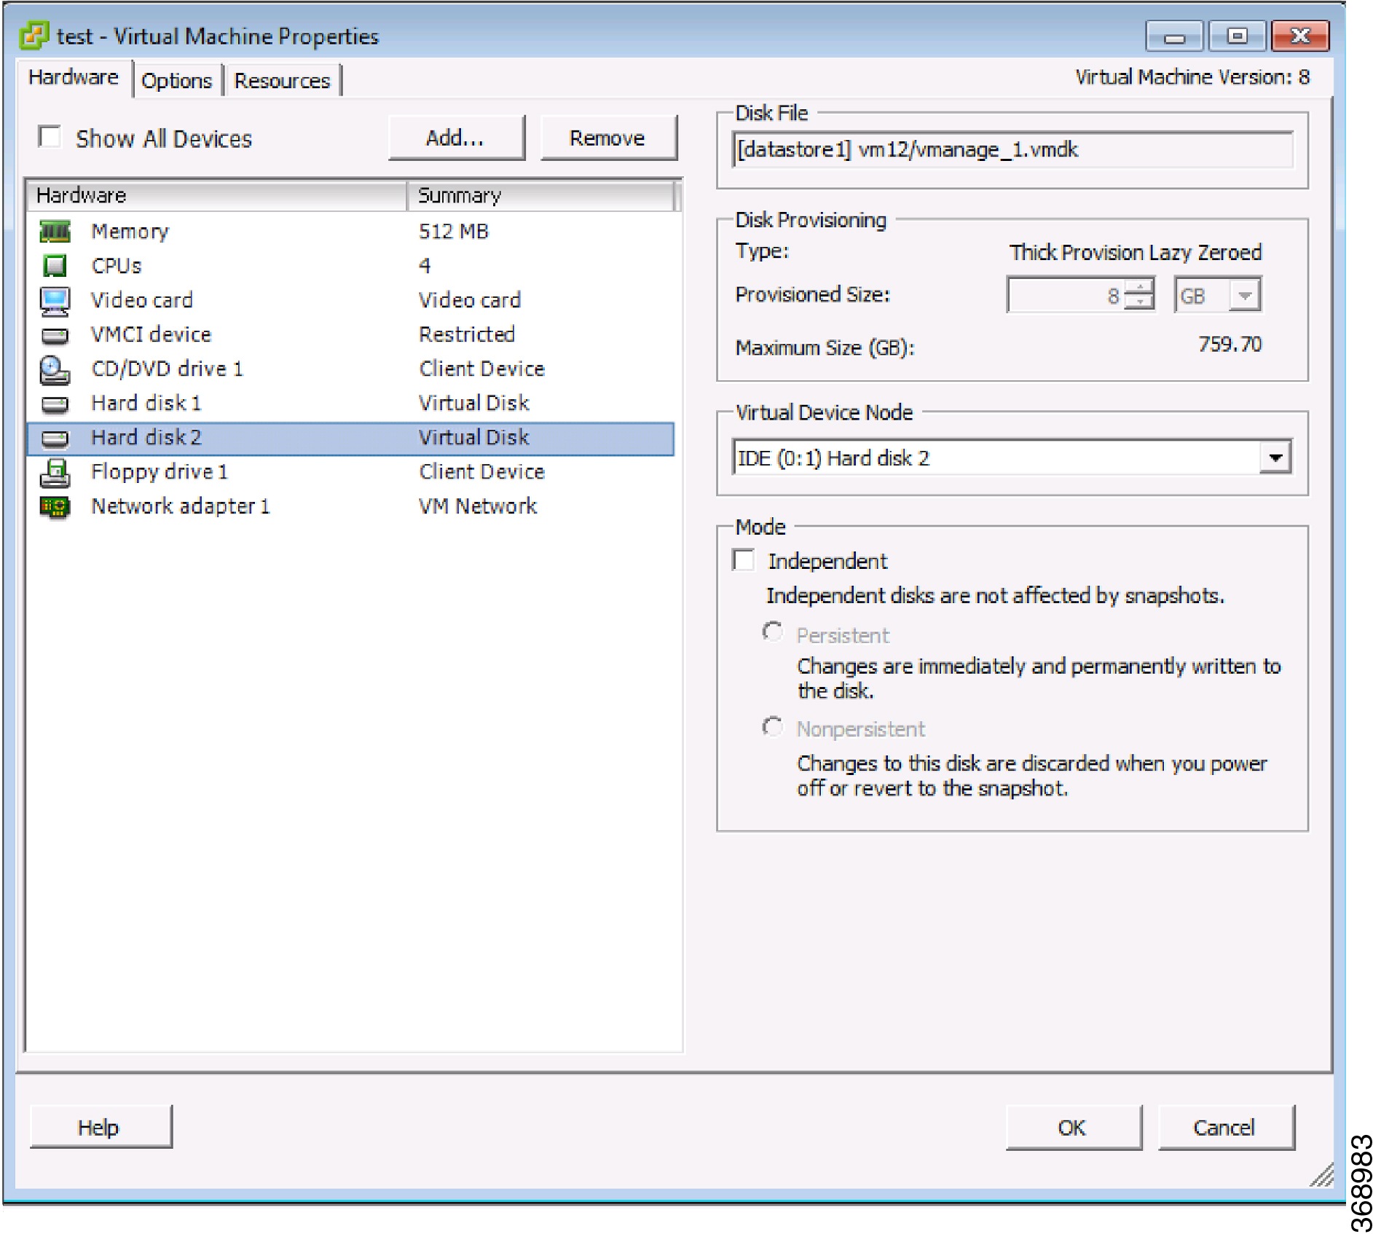Select the Memory device icon

point(55,232)
